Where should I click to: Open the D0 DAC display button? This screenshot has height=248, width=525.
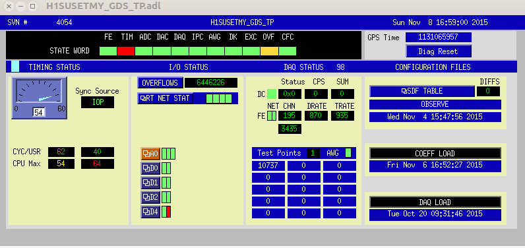click(150, 168)
